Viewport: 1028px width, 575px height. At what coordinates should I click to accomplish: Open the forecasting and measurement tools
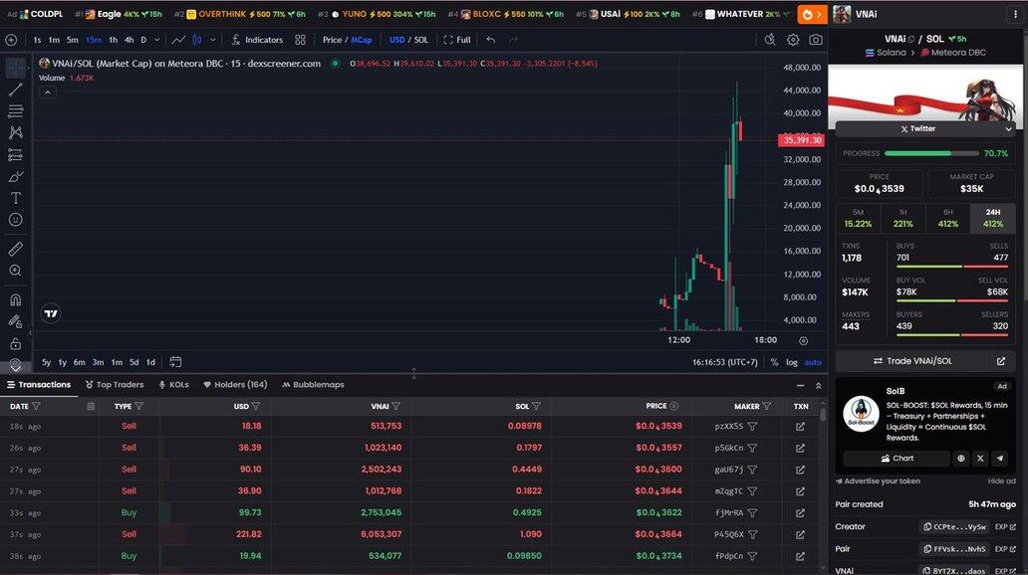tap(16, 154)
